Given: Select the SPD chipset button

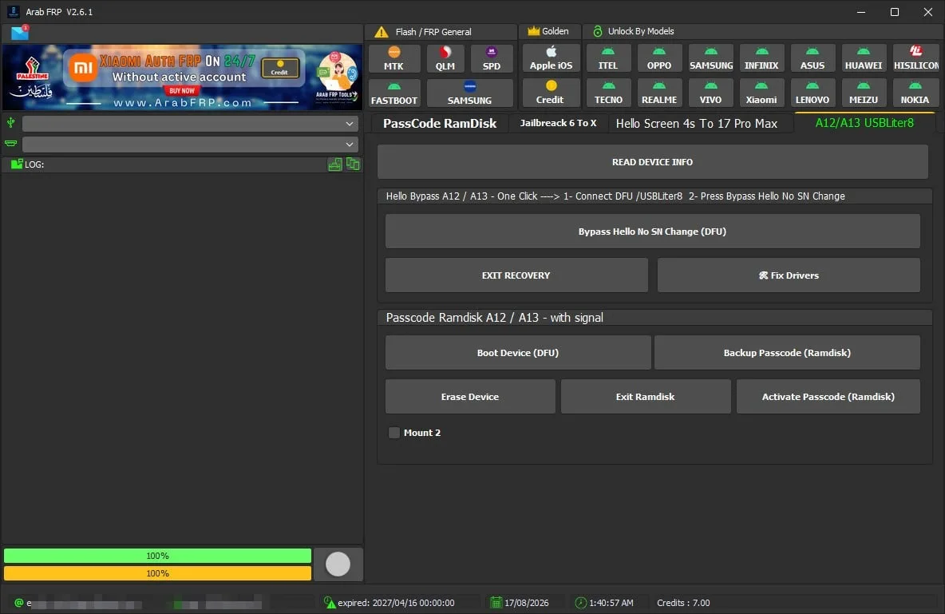Looking at the screenshot, I should coord(491,58).
